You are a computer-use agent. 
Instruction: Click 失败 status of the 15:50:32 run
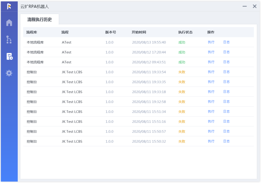[x=182, y=141]
